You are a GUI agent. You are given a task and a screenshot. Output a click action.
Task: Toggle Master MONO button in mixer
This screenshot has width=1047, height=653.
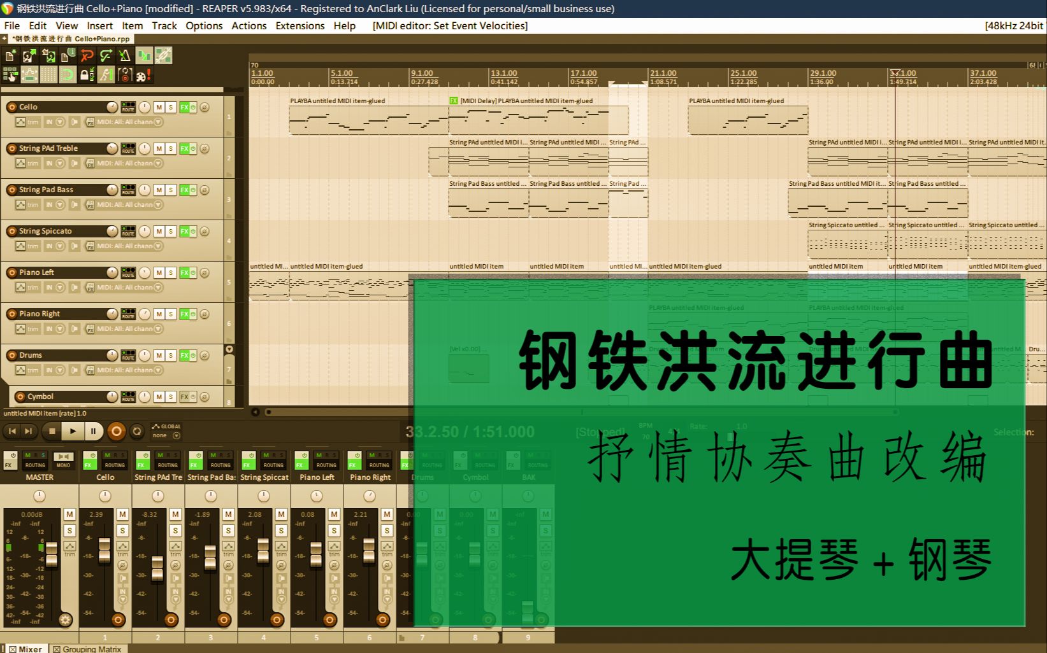point(62,460)
